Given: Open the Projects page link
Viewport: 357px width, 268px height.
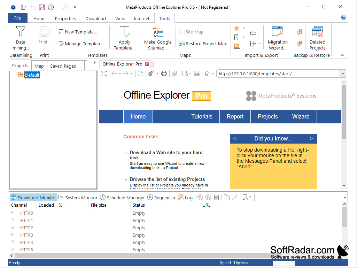Looking at the screenshot, I should pyautogui.click(x=268, y=117).
